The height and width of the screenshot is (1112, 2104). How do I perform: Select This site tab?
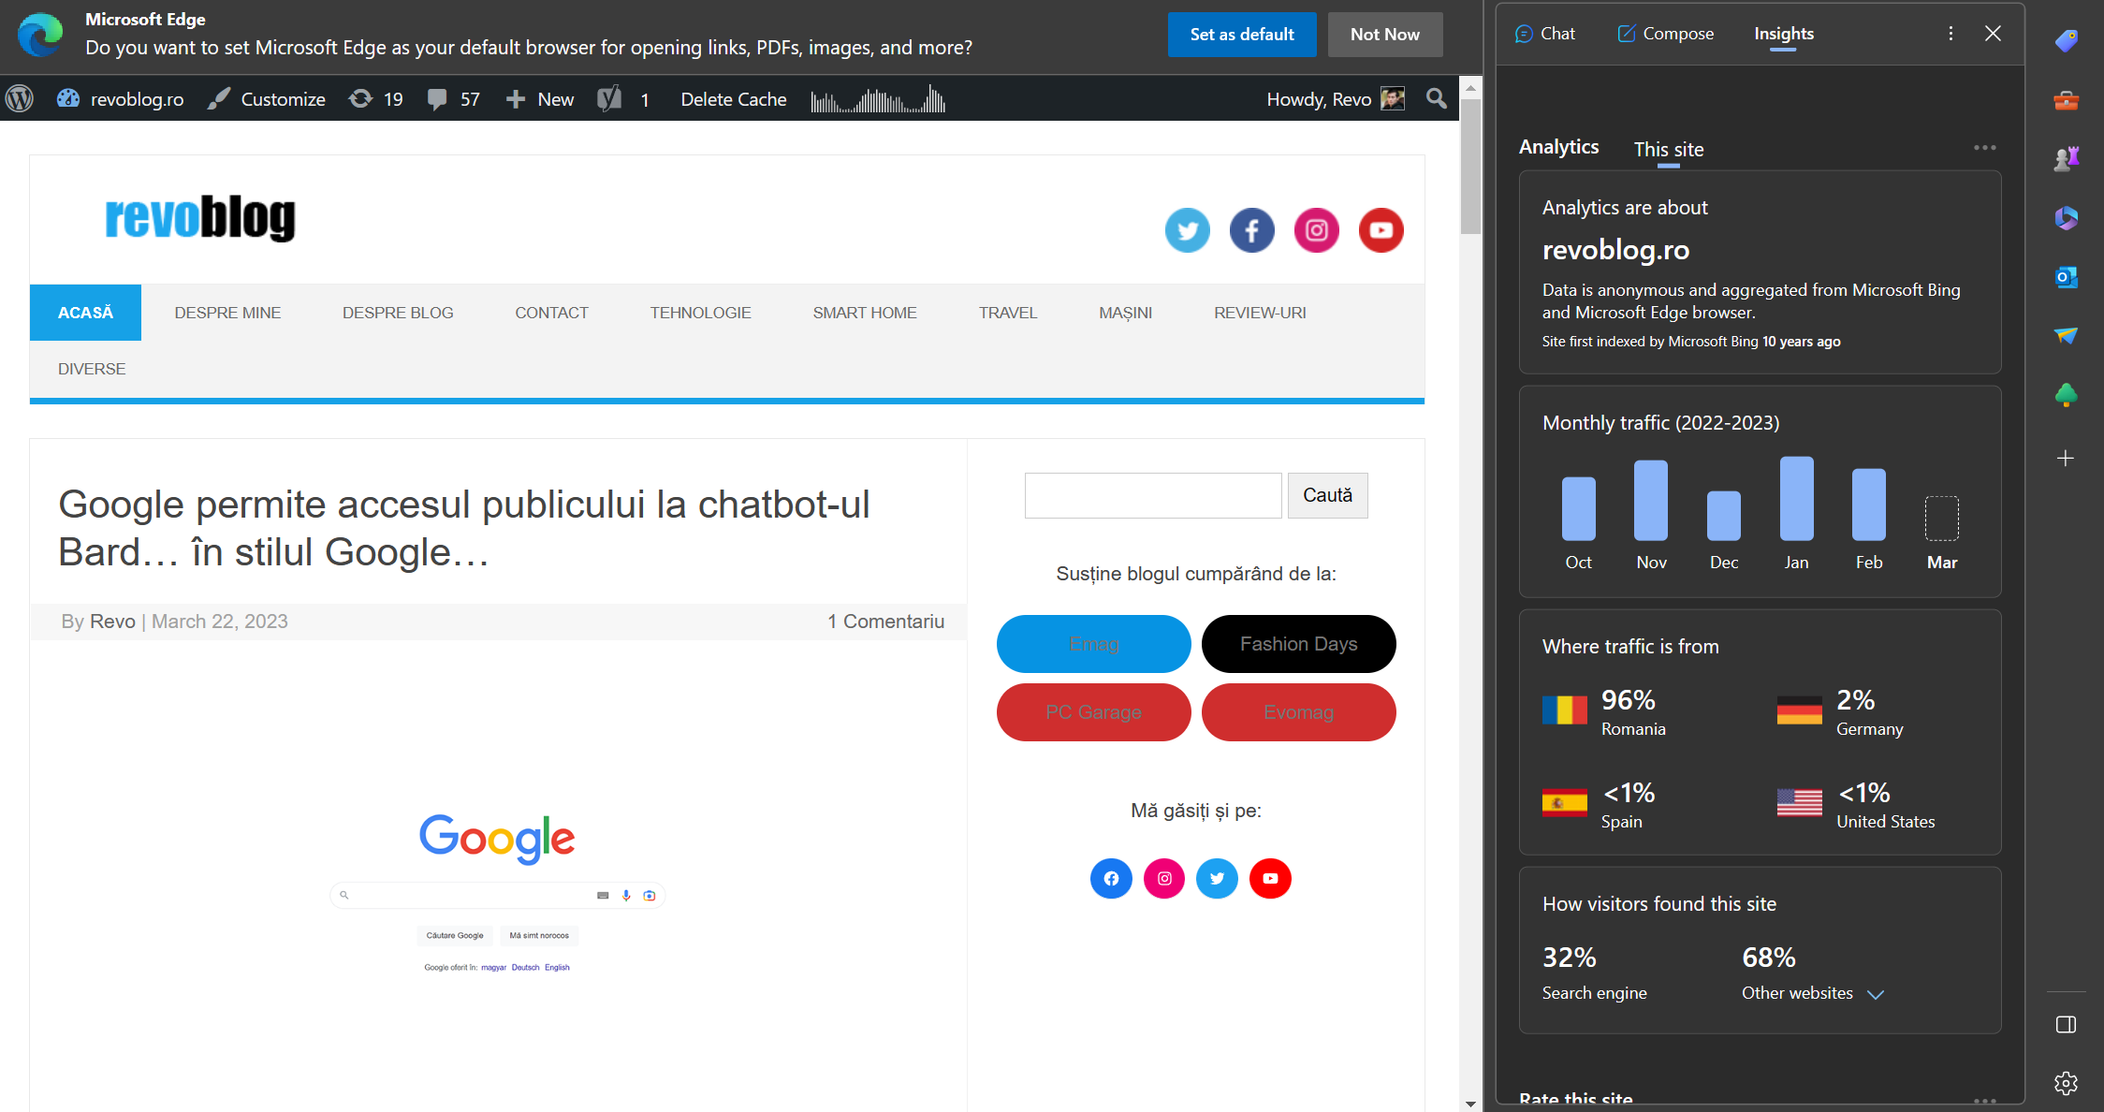[x=1669, y=150]
